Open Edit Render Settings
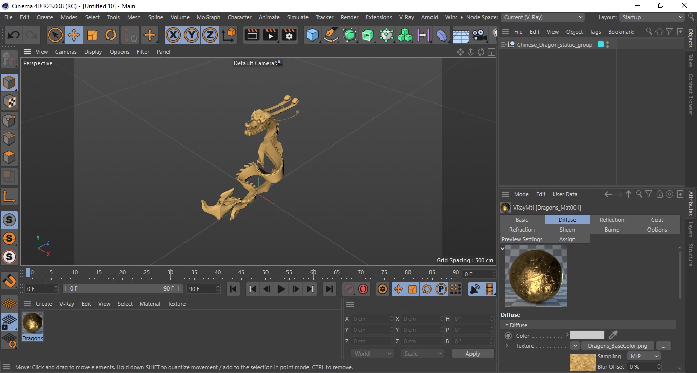 pyautogui.click(x=289, y=35)
